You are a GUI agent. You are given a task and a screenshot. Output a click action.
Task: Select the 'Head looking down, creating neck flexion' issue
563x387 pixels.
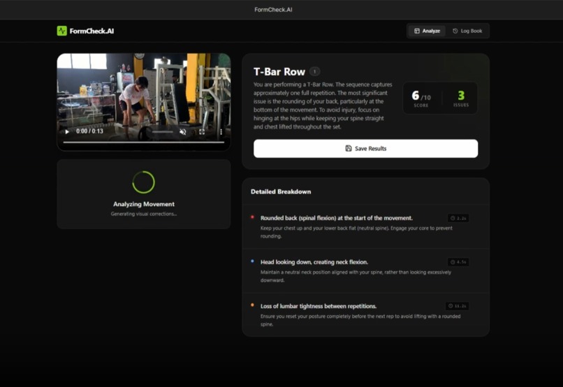coord(314,262)
